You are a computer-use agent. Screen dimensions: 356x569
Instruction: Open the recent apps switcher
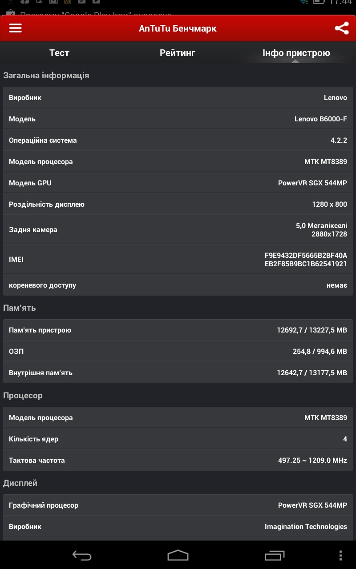click(274, 555)
